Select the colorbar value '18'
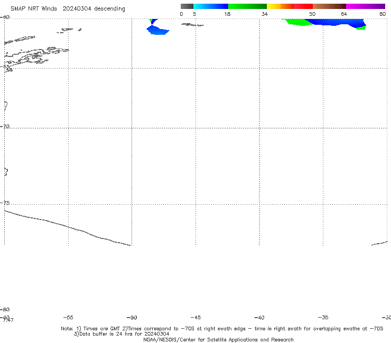Screen dimensions: 391x343 coord(227,14)
